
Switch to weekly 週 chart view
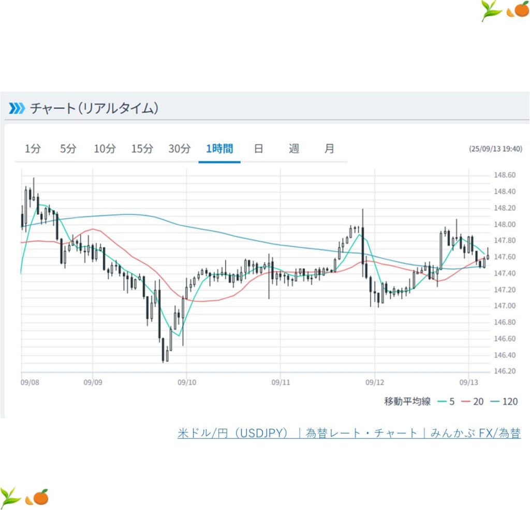(x=294, y=149)
